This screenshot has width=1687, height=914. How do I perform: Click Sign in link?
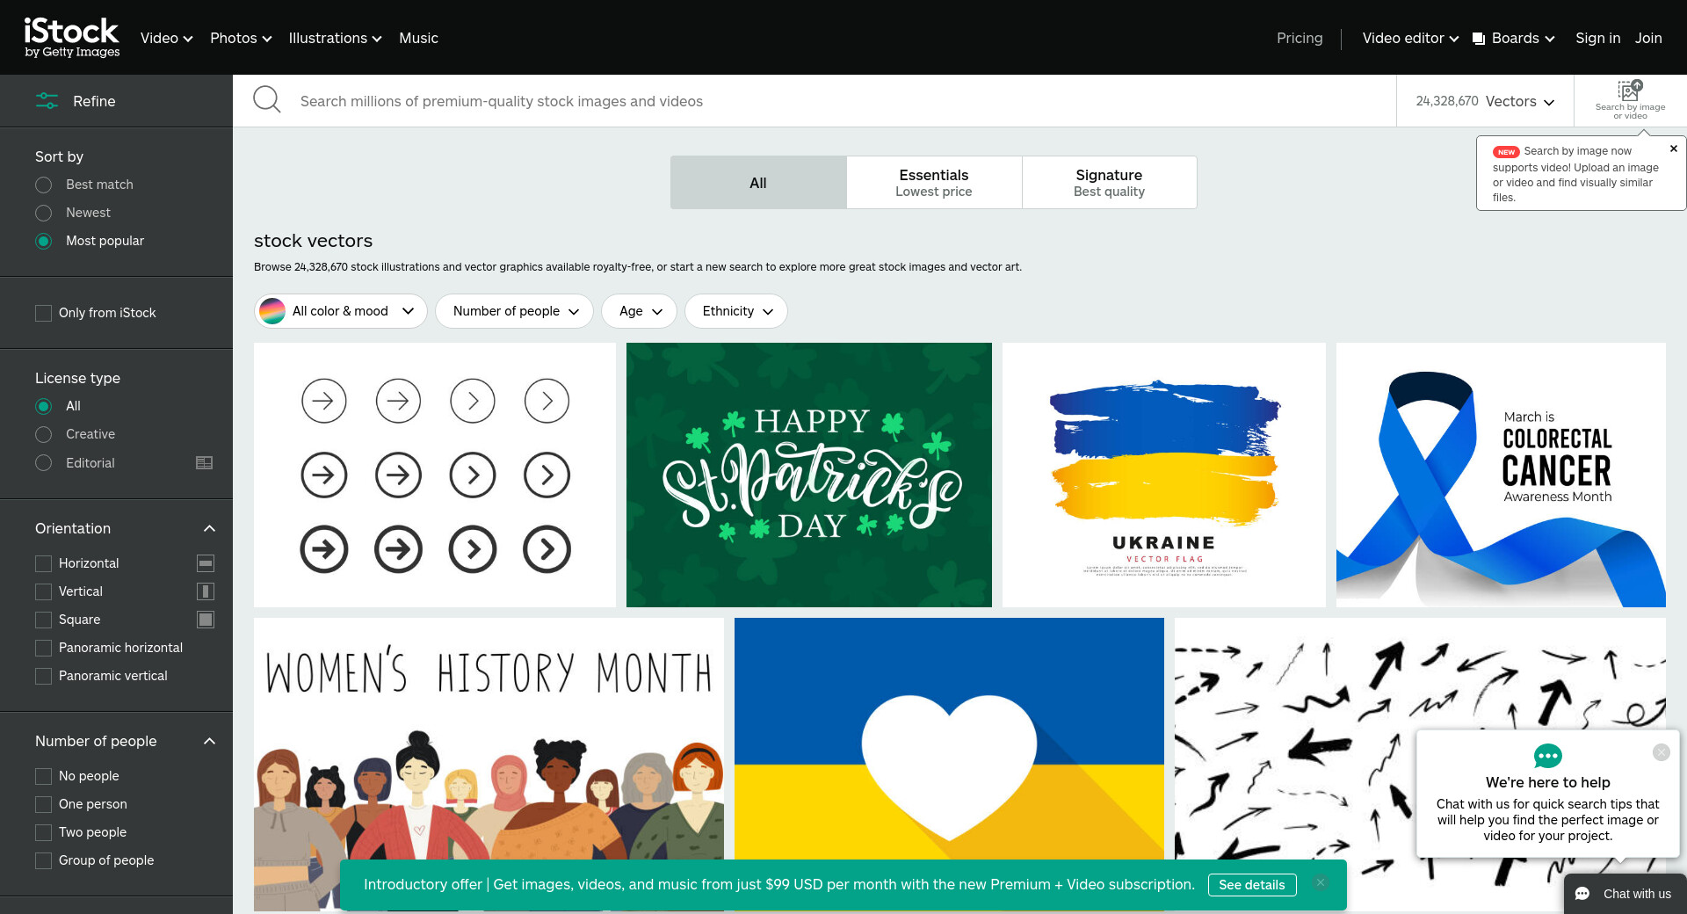click(x=1597, y=38)
